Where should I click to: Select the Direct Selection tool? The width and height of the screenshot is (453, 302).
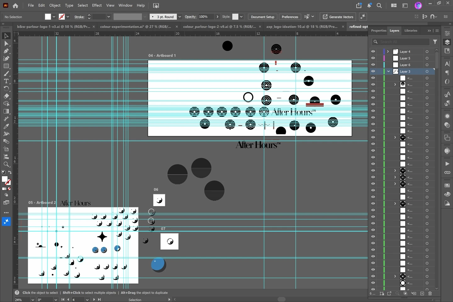(x=6, y=43)
